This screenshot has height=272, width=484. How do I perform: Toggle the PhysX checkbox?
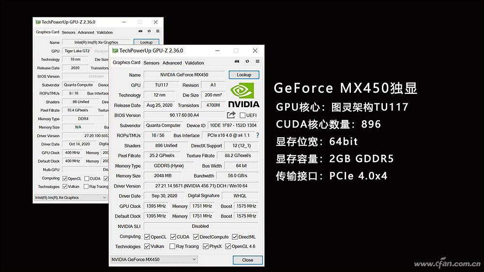tap(206, 246)
